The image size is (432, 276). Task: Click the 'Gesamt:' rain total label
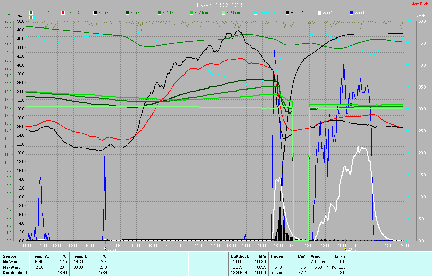277,273
